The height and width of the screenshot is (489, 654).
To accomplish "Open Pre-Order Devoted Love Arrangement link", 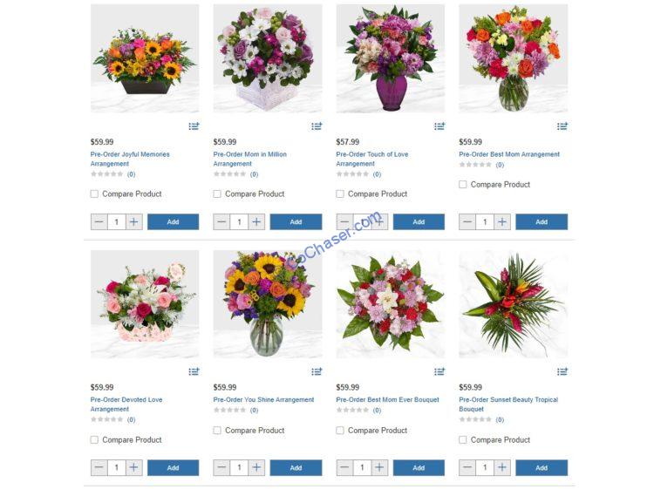I will tap(126, 404).
